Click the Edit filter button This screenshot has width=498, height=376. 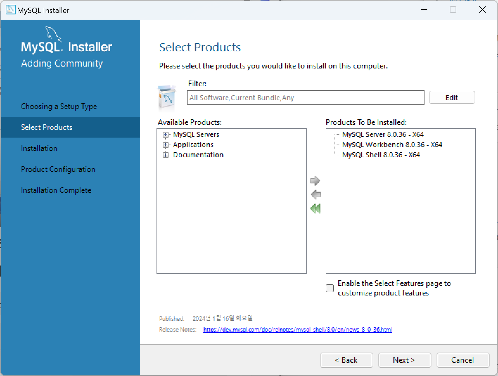452,97
